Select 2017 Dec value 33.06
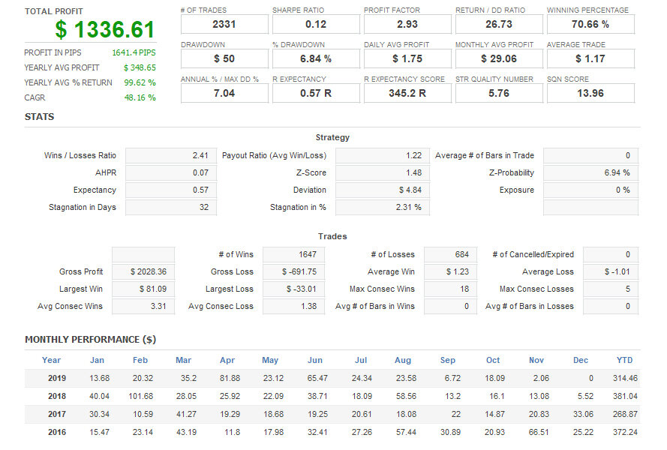The width and height of the screenshot is (667, 450). [583, 414]
